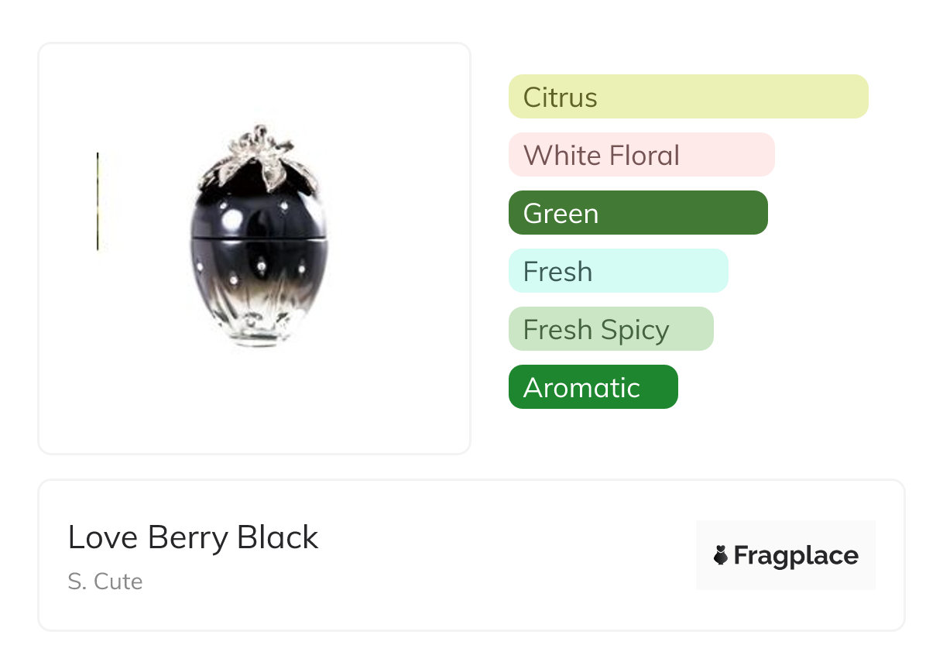
Task: Click the clear glass base of the bottle
Action: [x=259, y=331]
